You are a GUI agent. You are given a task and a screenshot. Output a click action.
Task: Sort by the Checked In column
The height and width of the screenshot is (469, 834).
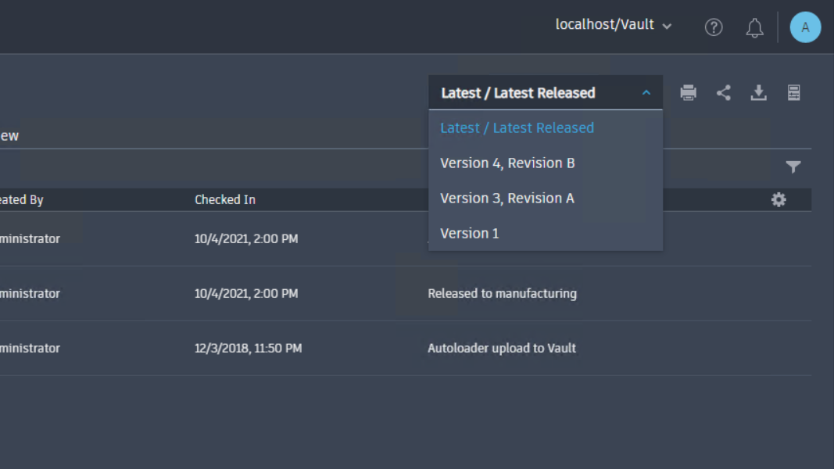[225, 200]
